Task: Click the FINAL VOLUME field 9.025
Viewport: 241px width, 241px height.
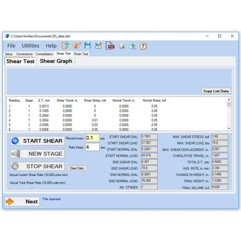Action: point(220,187)
